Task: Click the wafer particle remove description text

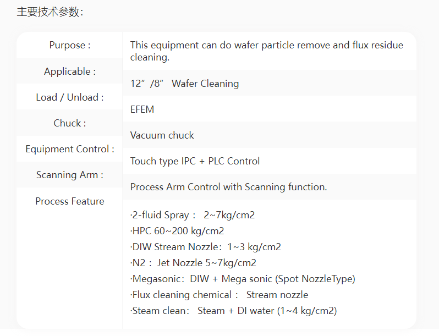Action: pyautogui.click(x=266, y=51)
